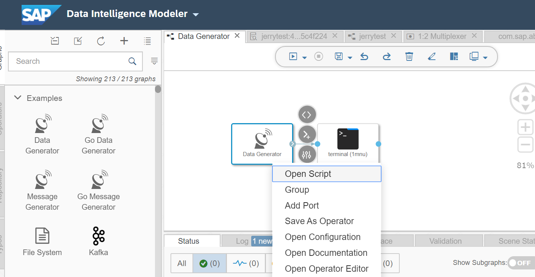The width and height of the screenshot is (535, 277).
Task: Click the auto layout icon
Action: (x=454, y=57)
